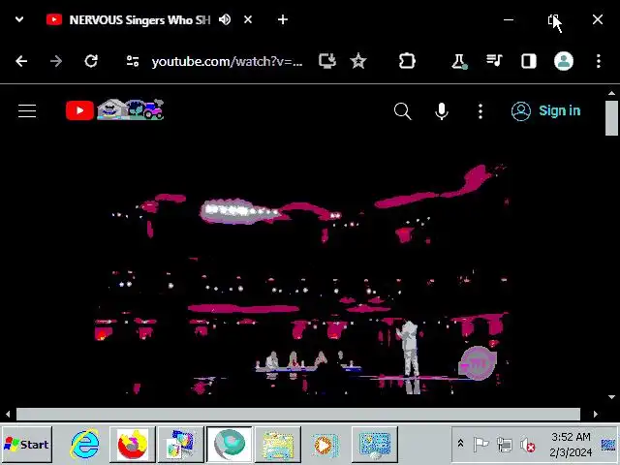Screen dimensions: 620x465
Task: Open the Windows Start menu
Action: (x=26, y=445)
